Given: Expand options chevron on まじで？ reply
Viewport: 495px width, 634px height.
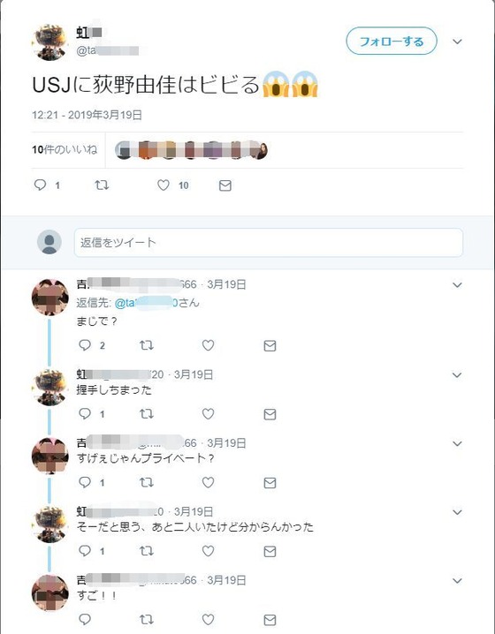Looking at the screenshot, I should 457,285.
